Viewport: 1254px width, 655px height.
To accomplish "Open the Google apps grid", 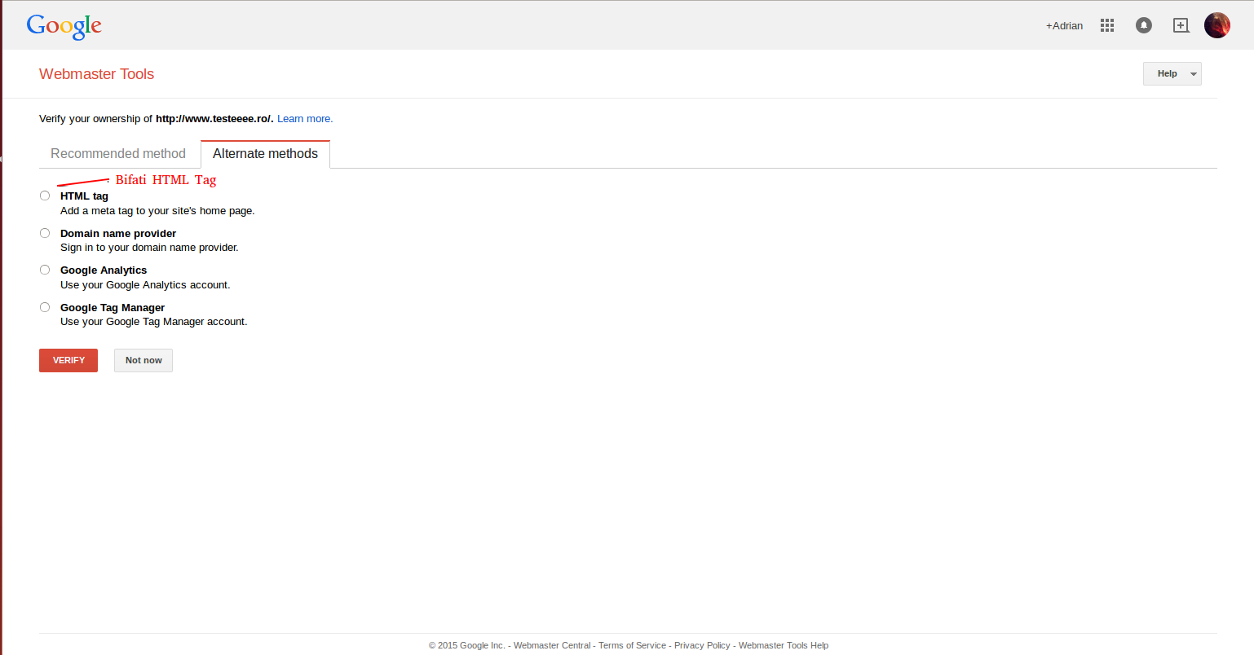I will (x=1107, y=25).
